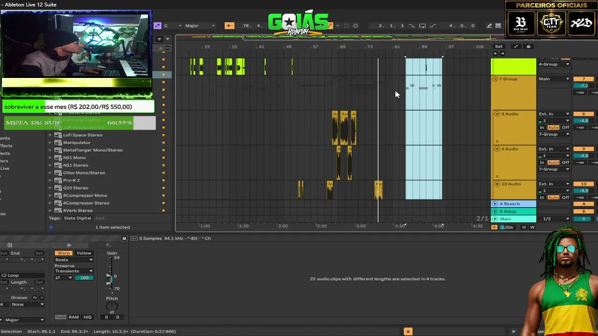Open the 7 Group Main output dropdown
The image size is (598, 336).
[x=554, y=79]
